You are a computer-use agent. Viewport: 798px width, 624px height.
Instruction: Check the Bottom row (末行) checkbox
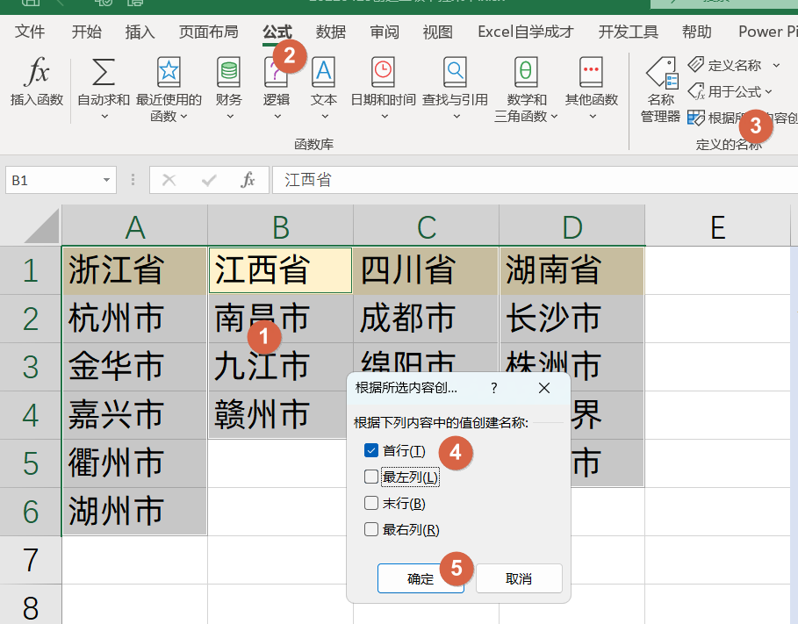[371, 503]
